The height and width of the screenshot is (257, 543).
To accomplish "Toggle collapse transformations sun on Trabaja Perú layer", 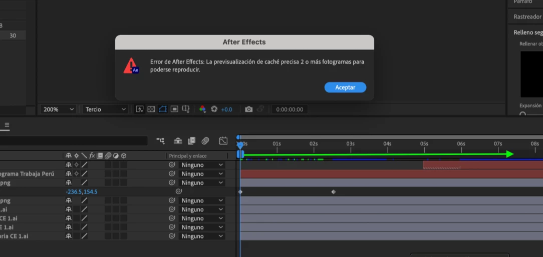I will (77, 173).
